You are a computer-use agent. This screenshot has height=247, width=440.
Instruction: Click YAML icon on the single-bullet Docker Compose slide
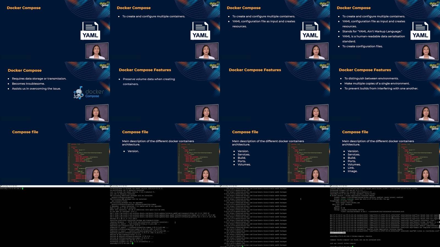(x=200, y=31)
